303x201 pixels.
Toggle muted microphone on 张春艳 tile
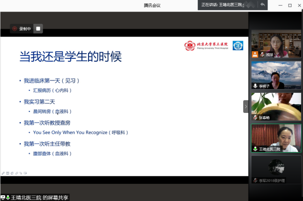255,117
